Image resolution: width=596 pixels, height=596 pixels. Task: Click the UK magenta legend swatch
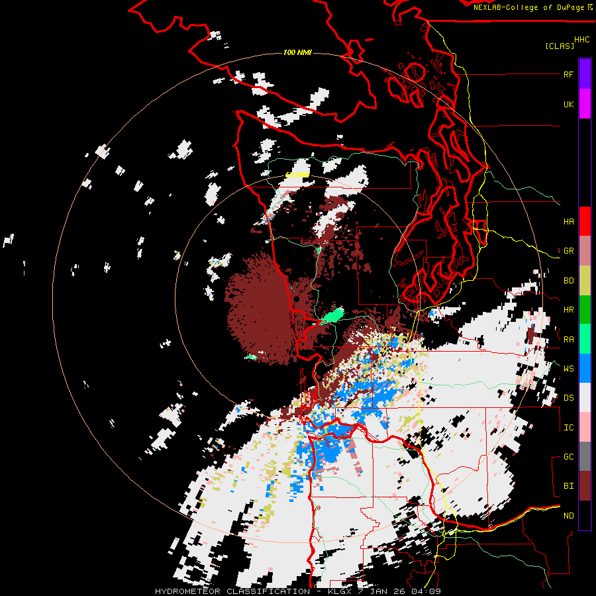pos(585,104)
